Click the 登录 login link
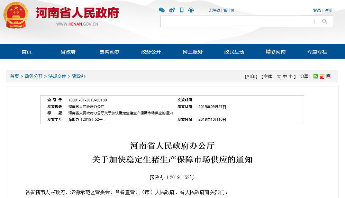This screenshot has width=345, height=198. 317,10
